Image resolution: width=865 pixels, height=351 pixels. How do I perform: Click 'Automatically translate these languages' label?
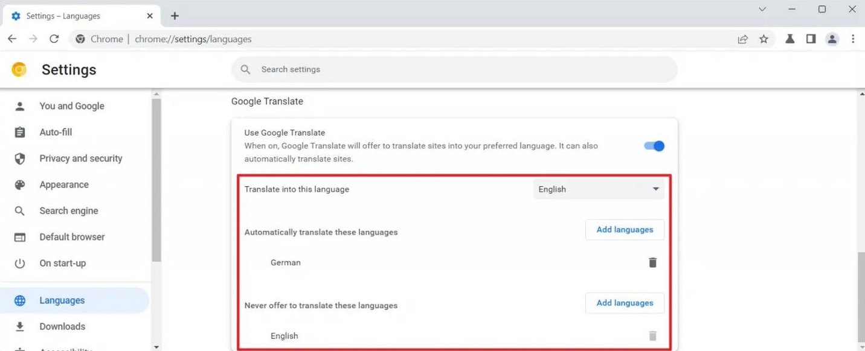[321, 232]
